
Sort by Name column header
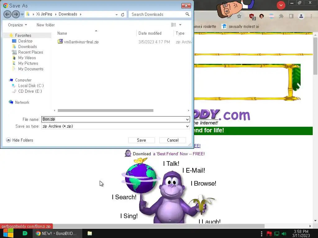coord(62,33)
